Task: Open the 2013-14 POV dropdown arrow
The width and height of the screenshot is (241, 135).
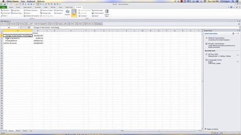Action: point(8,24)
